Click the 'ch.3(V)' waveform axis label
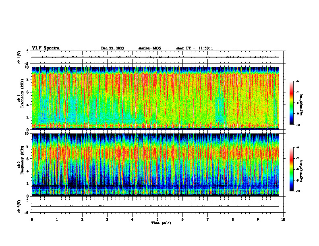Image resolution: width=319 pixels, height=246 pixels. click(19, 207)
